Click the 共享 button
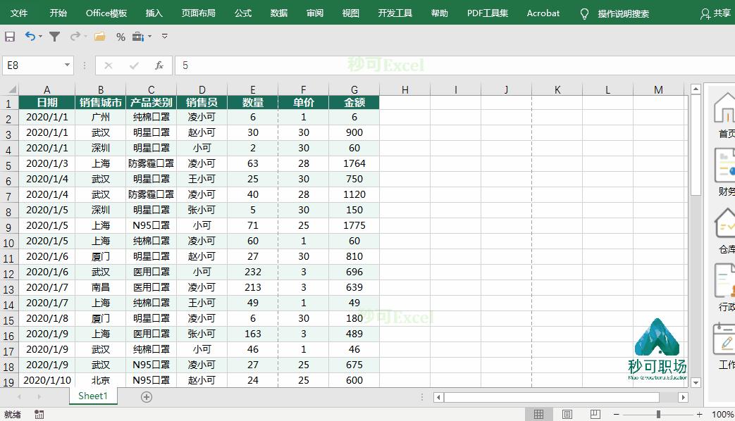Image resolution: width=735 pixels, height=421 pixels. click(722, 12)
